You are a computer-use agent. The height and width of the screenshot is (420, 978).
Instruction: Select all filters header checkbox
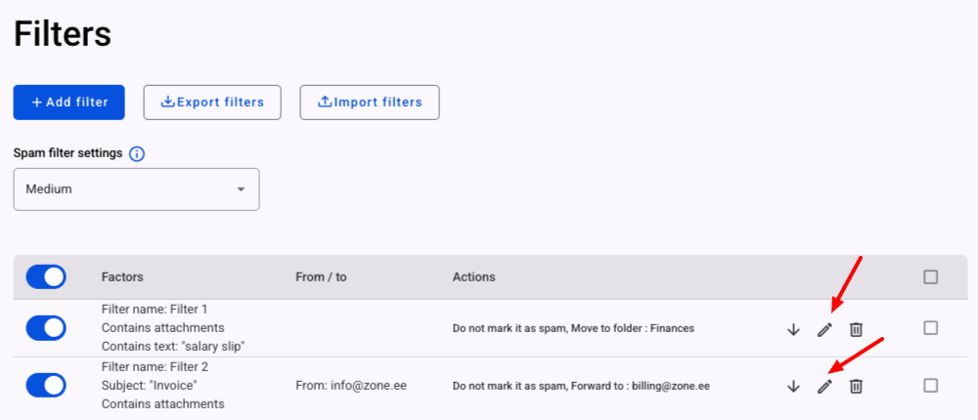pyautogui.click(x=931, y=277)
